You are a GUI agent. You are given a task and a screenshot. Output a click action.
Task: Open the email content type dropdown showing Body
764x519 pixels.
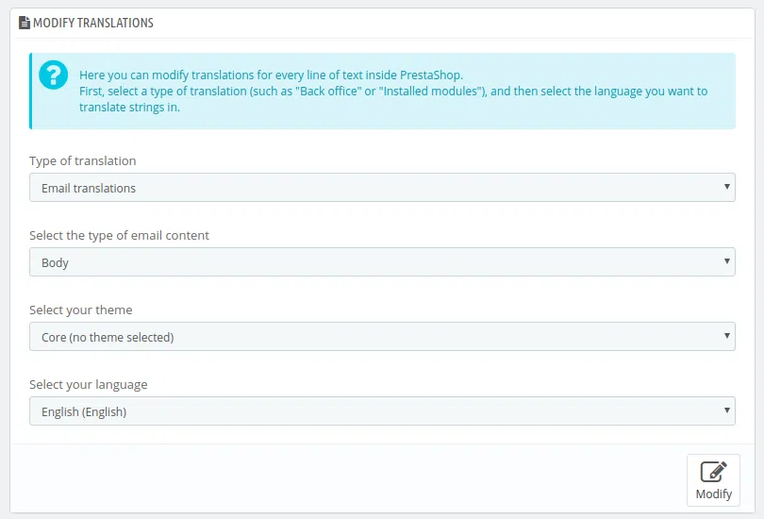[382, 262]
